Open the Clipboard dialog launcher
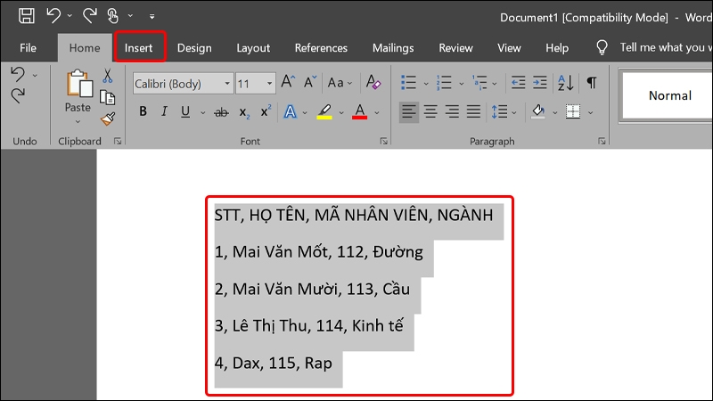This screenshot has height=401, width=713. pyautogui.click(x=118, y=142)
